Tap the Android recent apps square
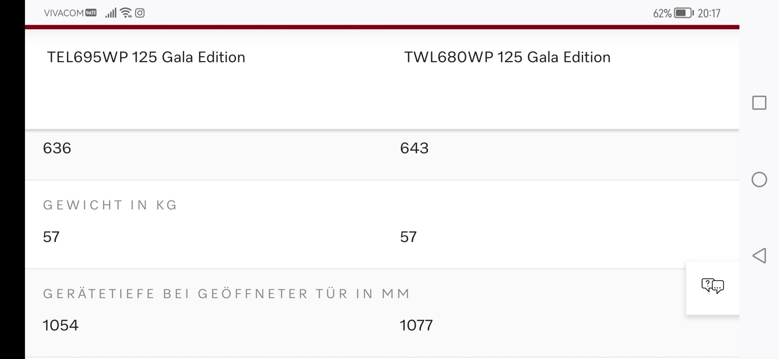This screenshot has width=779, height=359. (759, 103)
